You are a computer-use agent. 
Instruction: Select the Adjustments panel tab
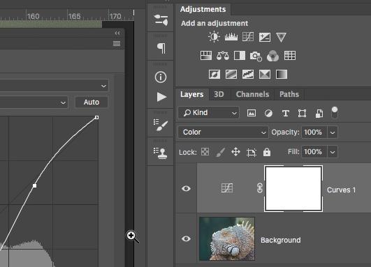[x=203, y=10]
